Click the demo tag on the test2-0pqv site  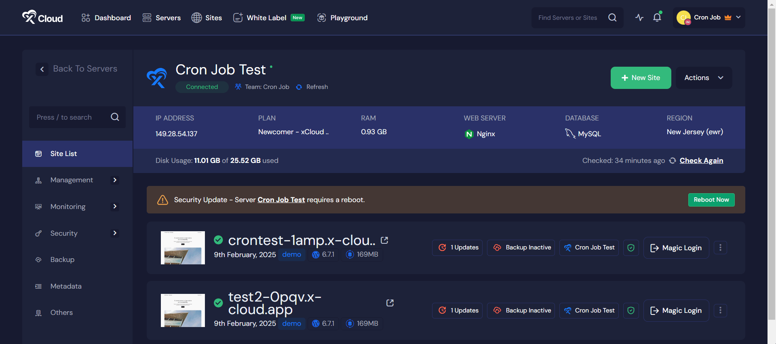coord(291,323)
